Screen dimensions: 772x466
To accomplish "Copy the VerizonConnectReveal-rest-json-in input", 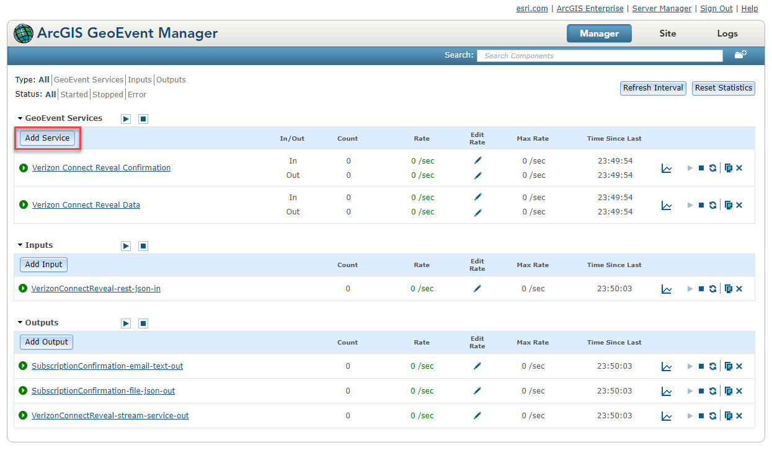I will 729,289.
